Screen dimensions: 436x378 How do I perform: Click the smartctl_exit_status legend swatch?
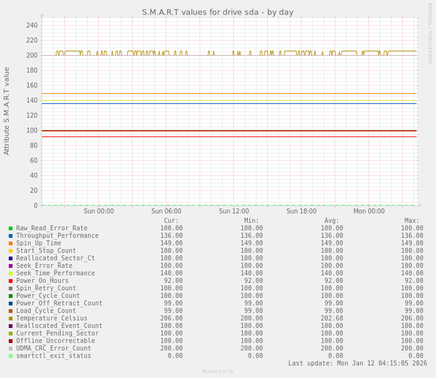click(x=11, y=356)
